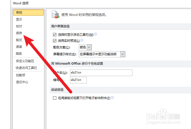This screenshot has height=129, width=191.
Task: Toggle 选择时显示浮动工具栏 checkbox
Action: point(55,35)
